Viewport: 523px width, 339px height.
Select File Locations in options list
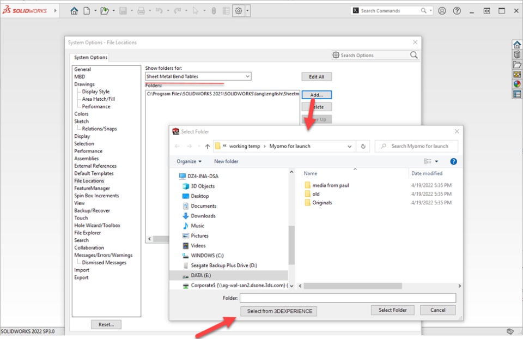pos(89,181)
